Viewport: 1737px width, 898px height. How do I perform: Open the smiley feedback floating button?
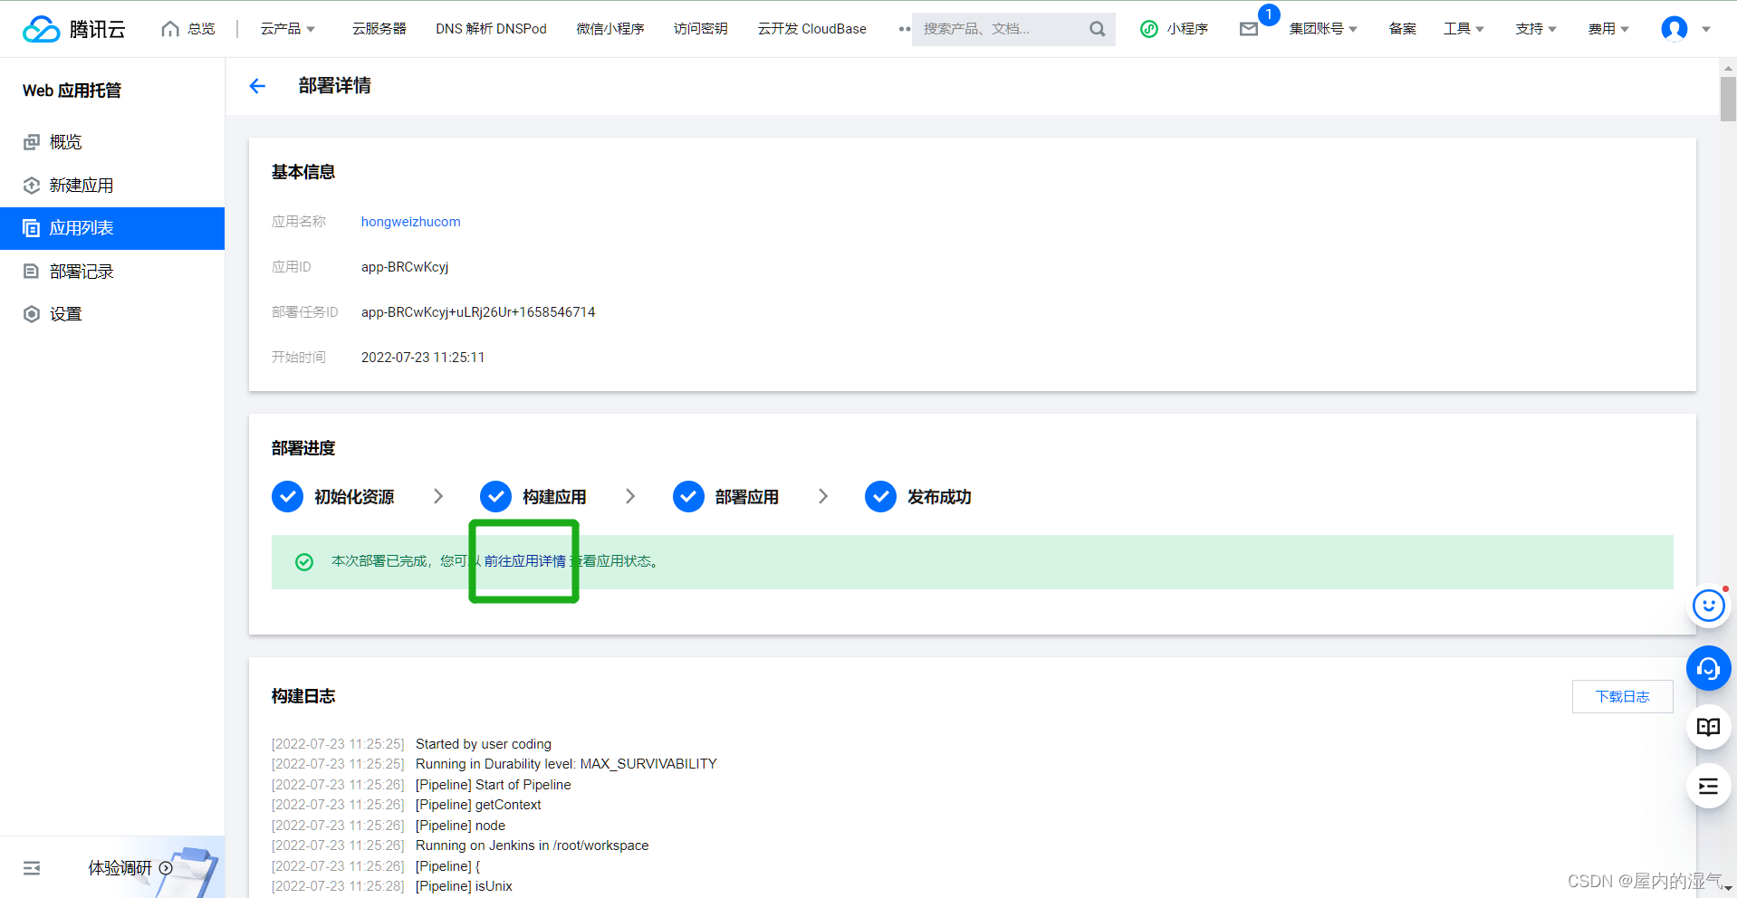1708,605
